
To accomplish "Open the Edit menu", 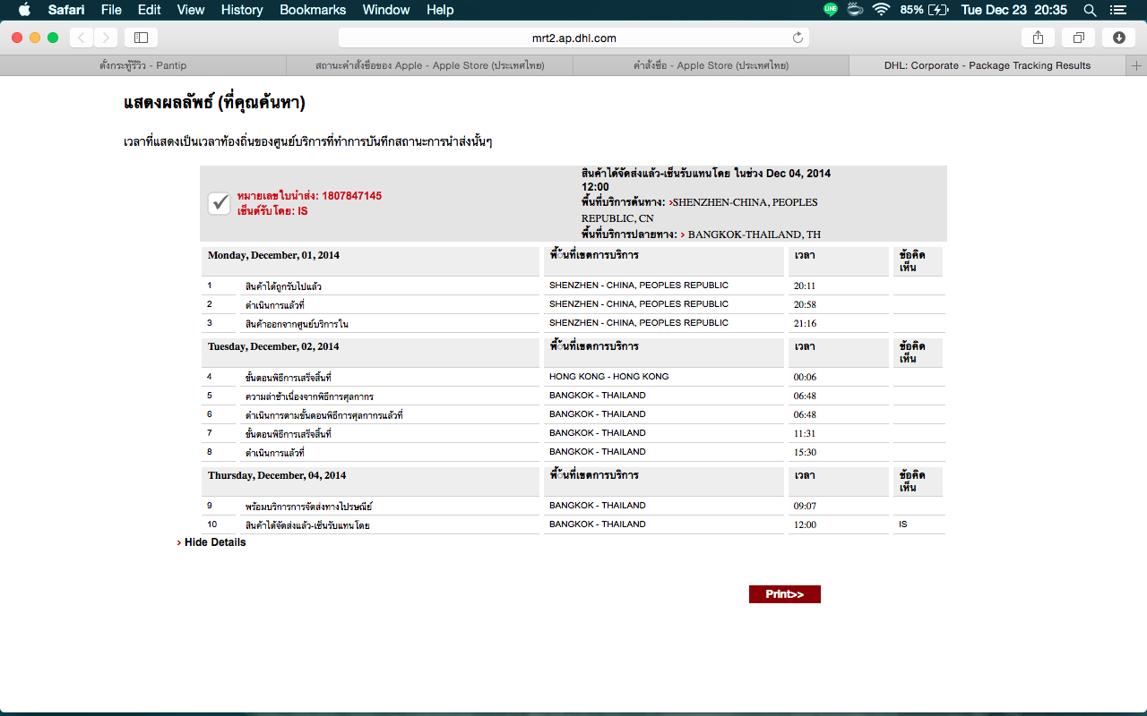I will (150, 10).
